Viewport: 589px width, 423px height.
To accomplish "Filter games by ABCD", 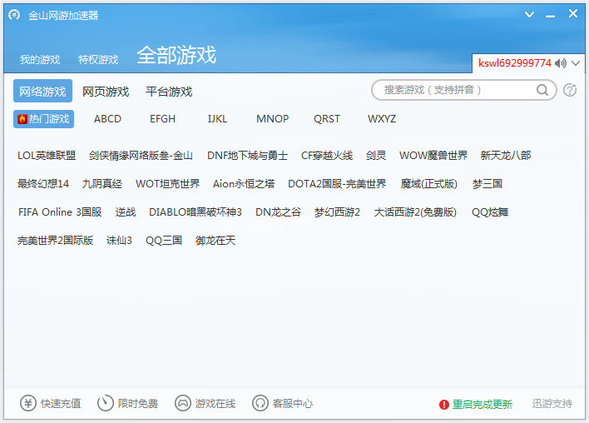I will pyautogui.click(x=107, y=119).
